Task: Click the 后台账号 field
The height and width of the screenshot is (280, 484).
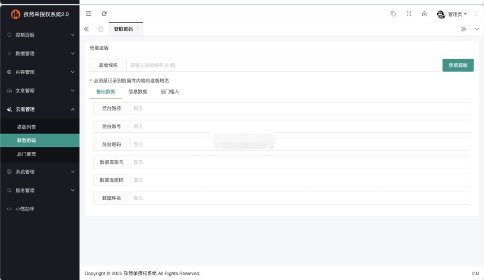Action: pos(300,126)
